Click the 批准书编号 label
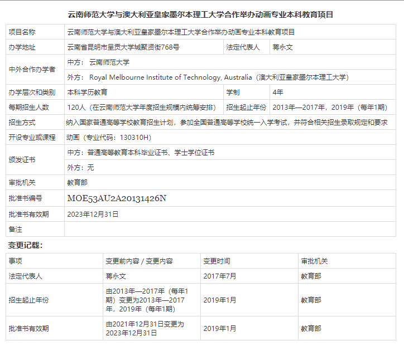The width and height of the screenshot is (404, 346). click(25, 198)
